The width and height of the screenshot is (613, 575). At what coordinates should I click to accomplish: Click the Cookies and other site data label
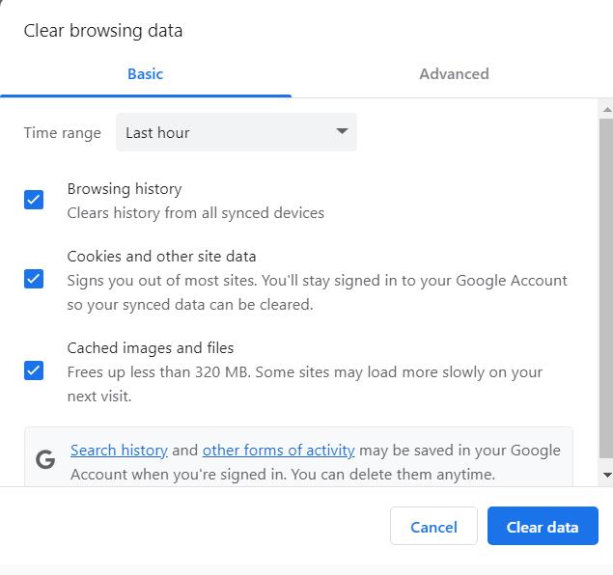[161, 257]
